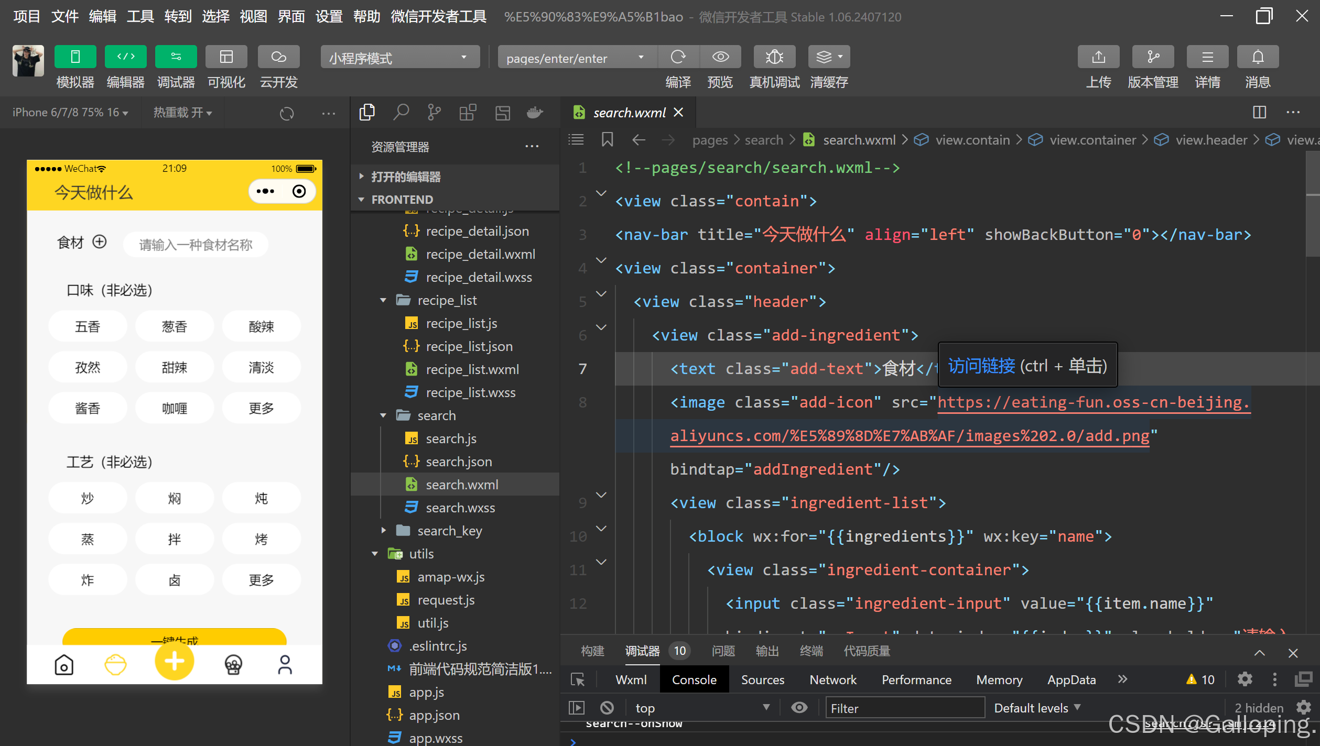
Task: Collapse the recipe_list folder
Action: click(383, 300)
